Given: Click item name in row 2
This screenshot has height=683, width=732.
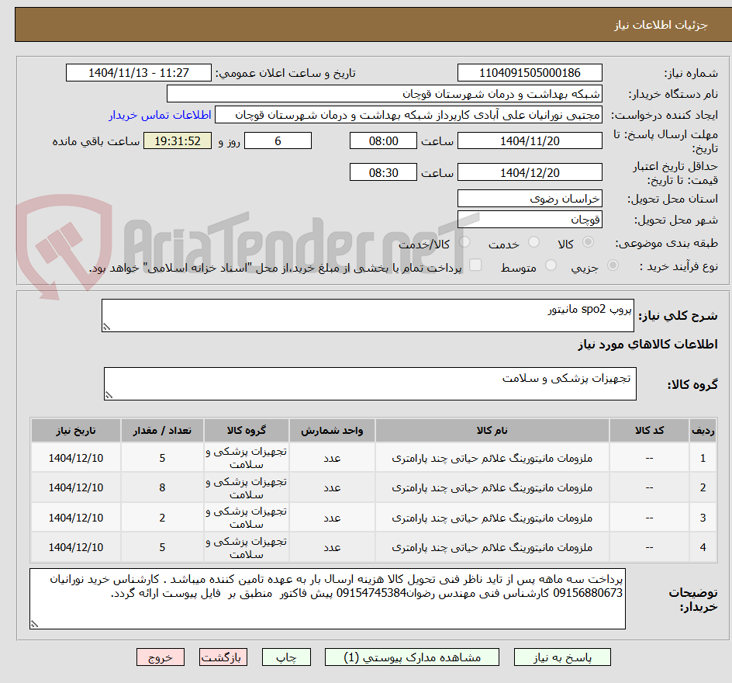Looking at the screenshot, I should tap(492, 487).
